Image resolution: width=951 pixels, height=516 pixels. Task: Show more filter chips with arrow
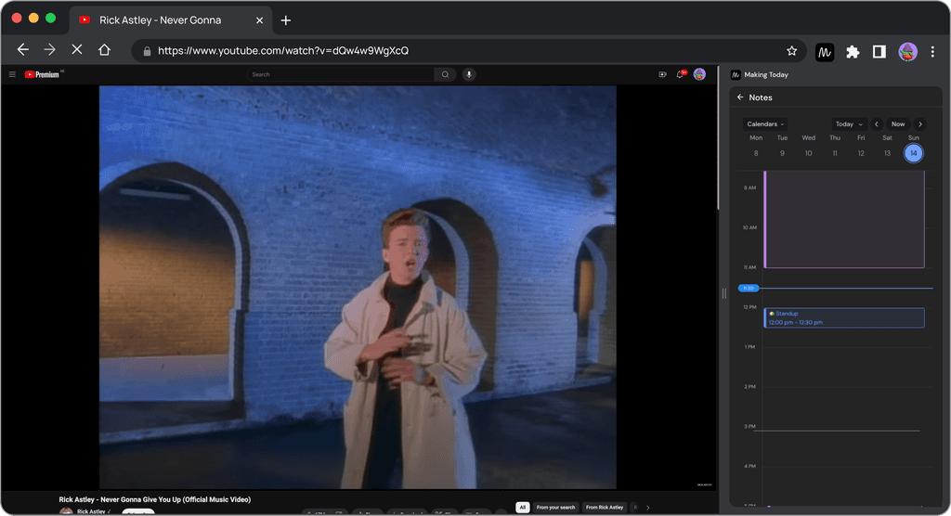(x=647, y=508)
